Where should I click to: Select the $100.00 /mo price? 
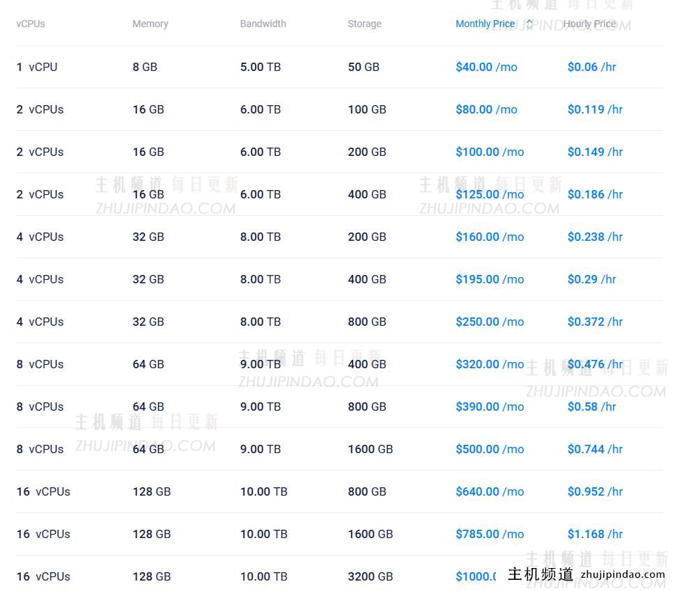tap(490, 152)
